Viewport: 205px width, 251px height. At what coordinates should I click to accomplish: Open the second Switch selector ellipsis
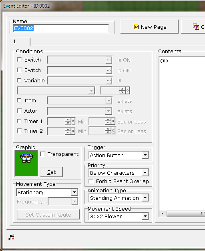109,70
